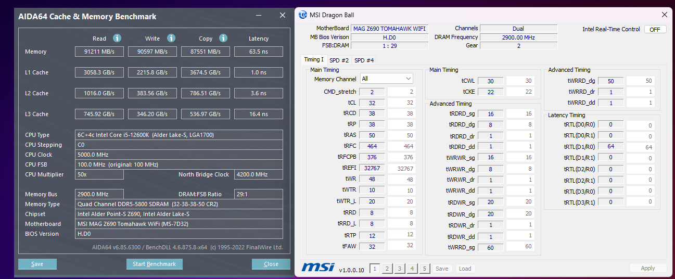Click L2 Cache Latency 3.6 ns value
Viewport: 675px width, 279px height.
[x=259, y=93]
